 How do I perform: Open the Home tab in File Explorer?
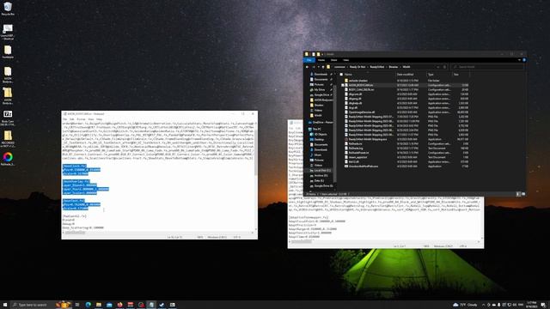pos(321,60)
